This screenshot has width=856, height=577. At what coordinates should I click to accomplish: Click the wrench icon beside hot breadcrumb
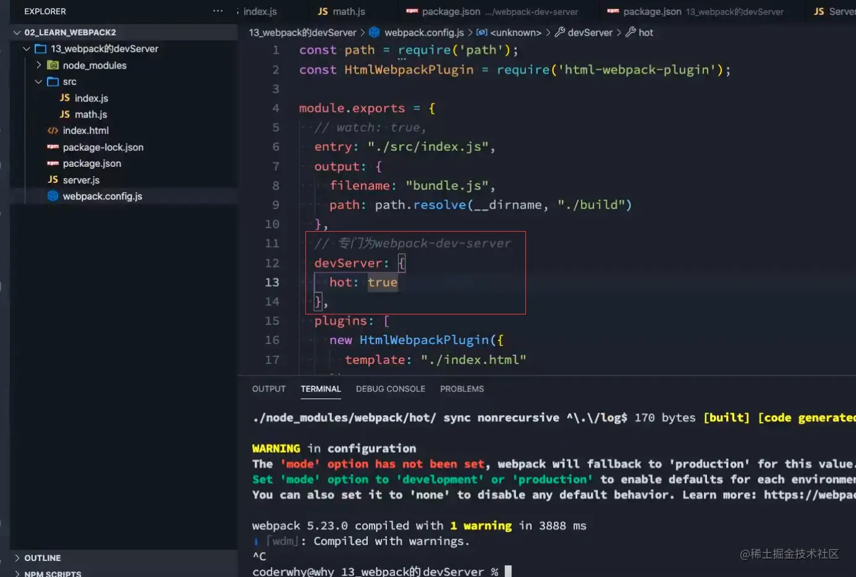pos(631,32)
